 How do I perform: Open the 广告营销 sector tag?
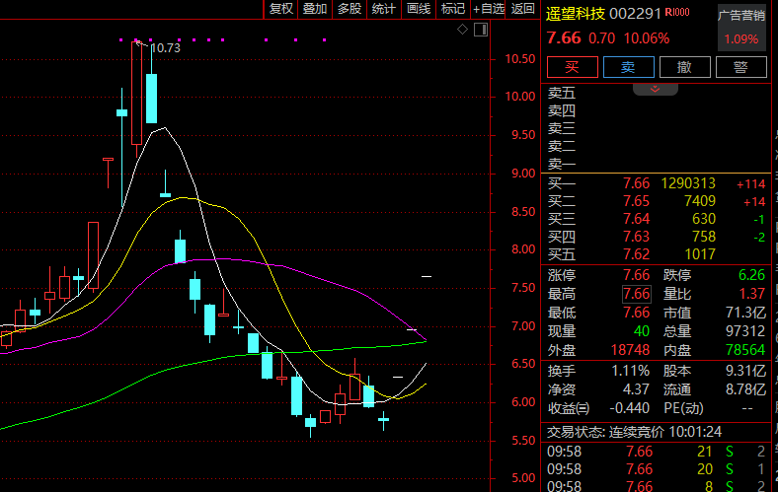coord(740,16)
